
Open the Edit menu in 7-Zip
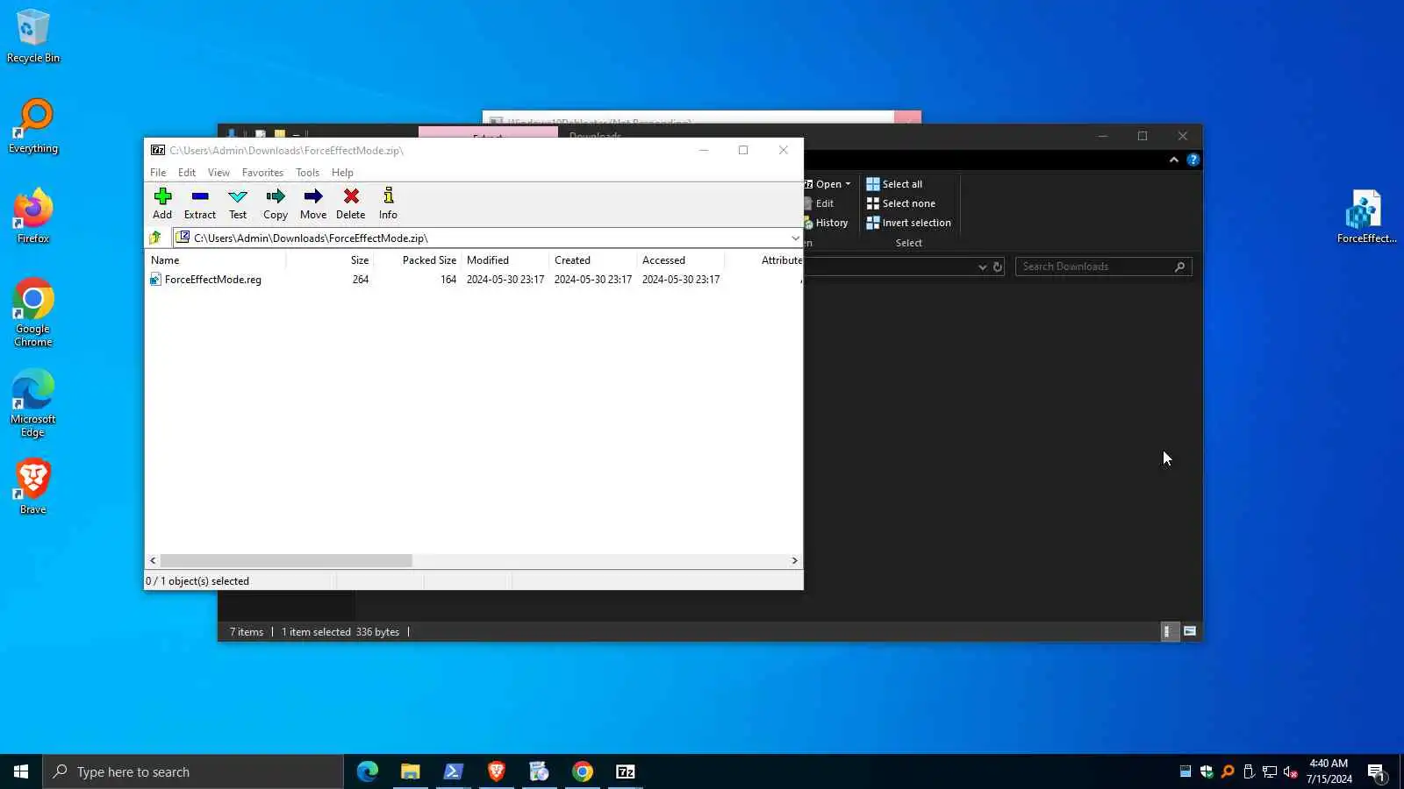click(187, 173)
